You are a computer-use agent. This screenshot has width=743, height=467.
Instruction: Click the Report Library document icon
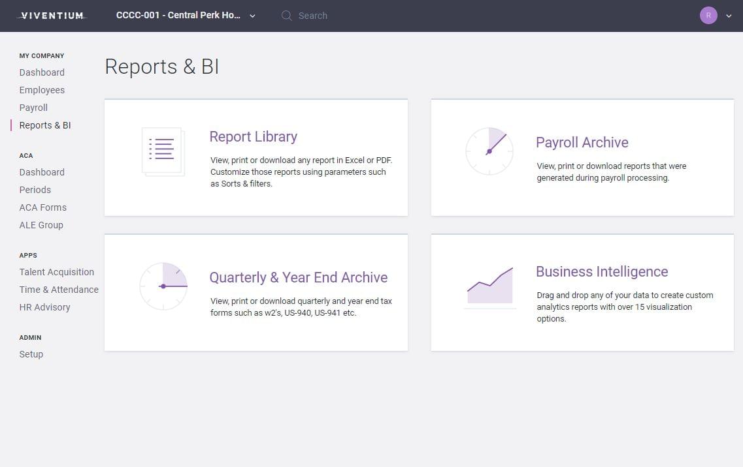163,151
